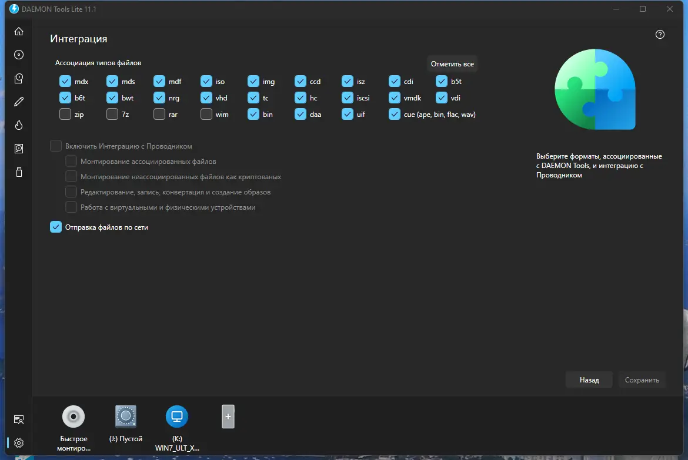Screen dimensions: 688x460
Task: Select the Quick Mount disc icon
Action: (x=74, y=417)
